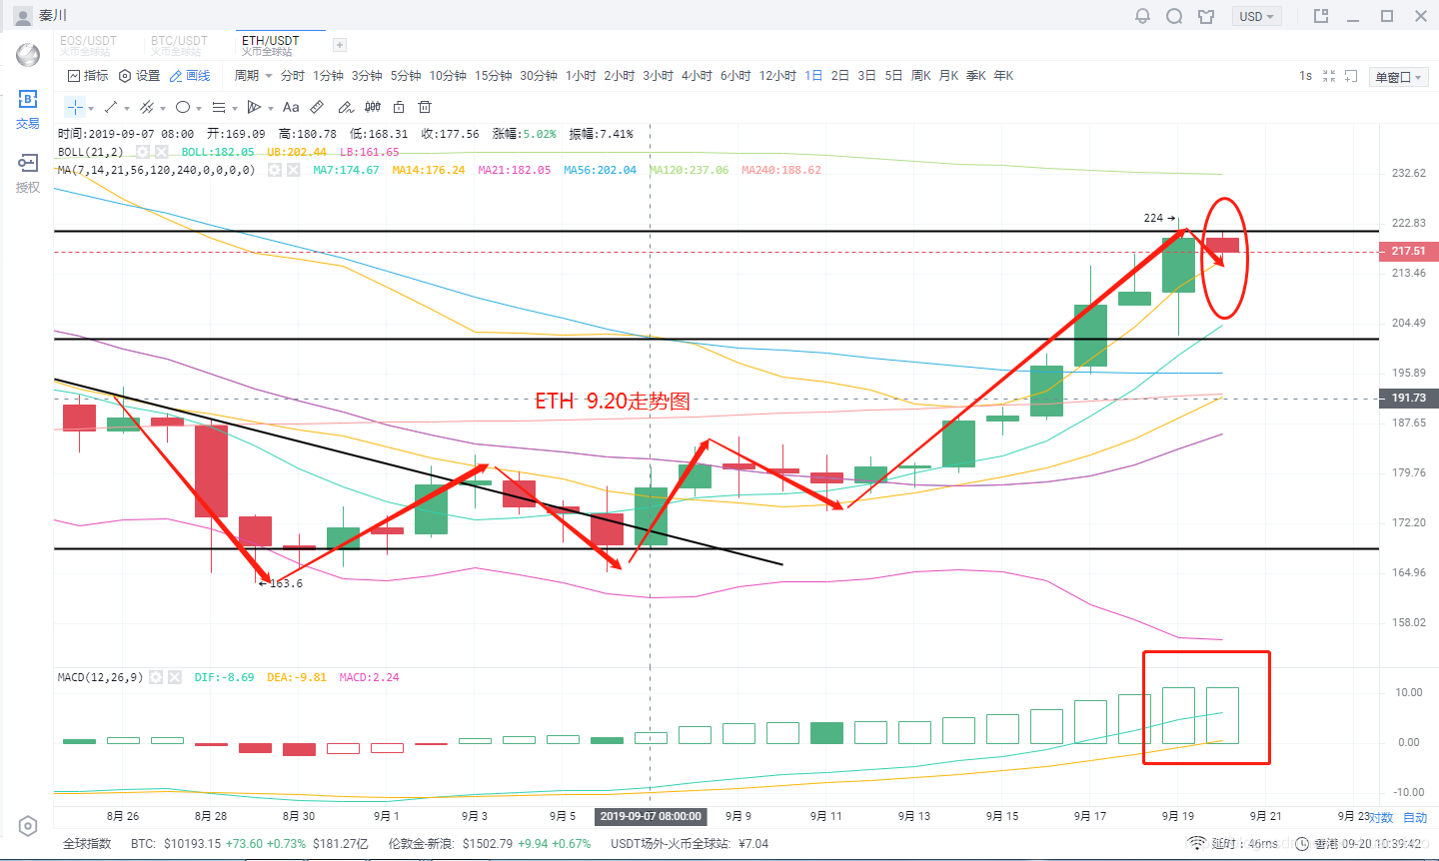Click the globe logo in sidebar

click(x=28, y=54)
